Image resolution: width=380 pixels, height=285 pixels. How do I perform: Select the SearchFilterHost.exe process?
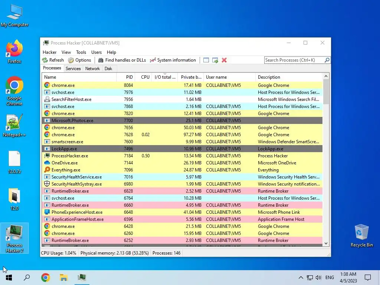(x=182, y=99)
